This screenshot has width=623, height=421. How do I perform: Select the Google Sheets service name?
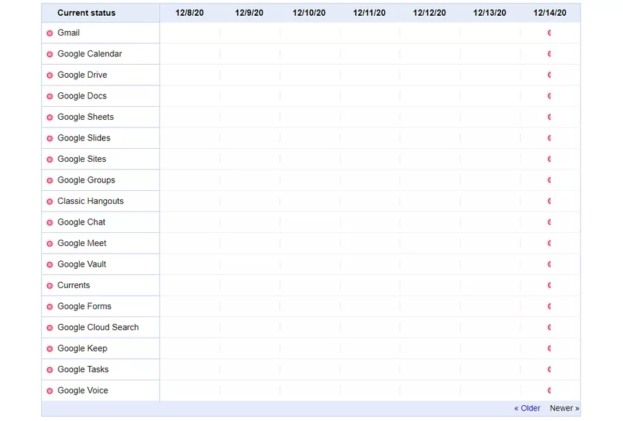pyautogui.click(x=85, y=117)
